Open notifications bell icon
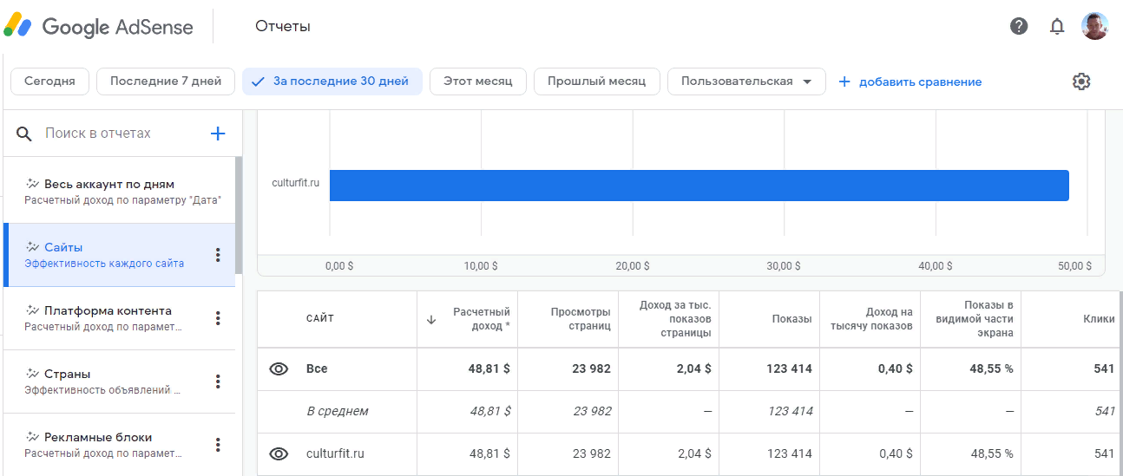Image resolution: width=1123 pixels, height=476 pixels. 1056,26
